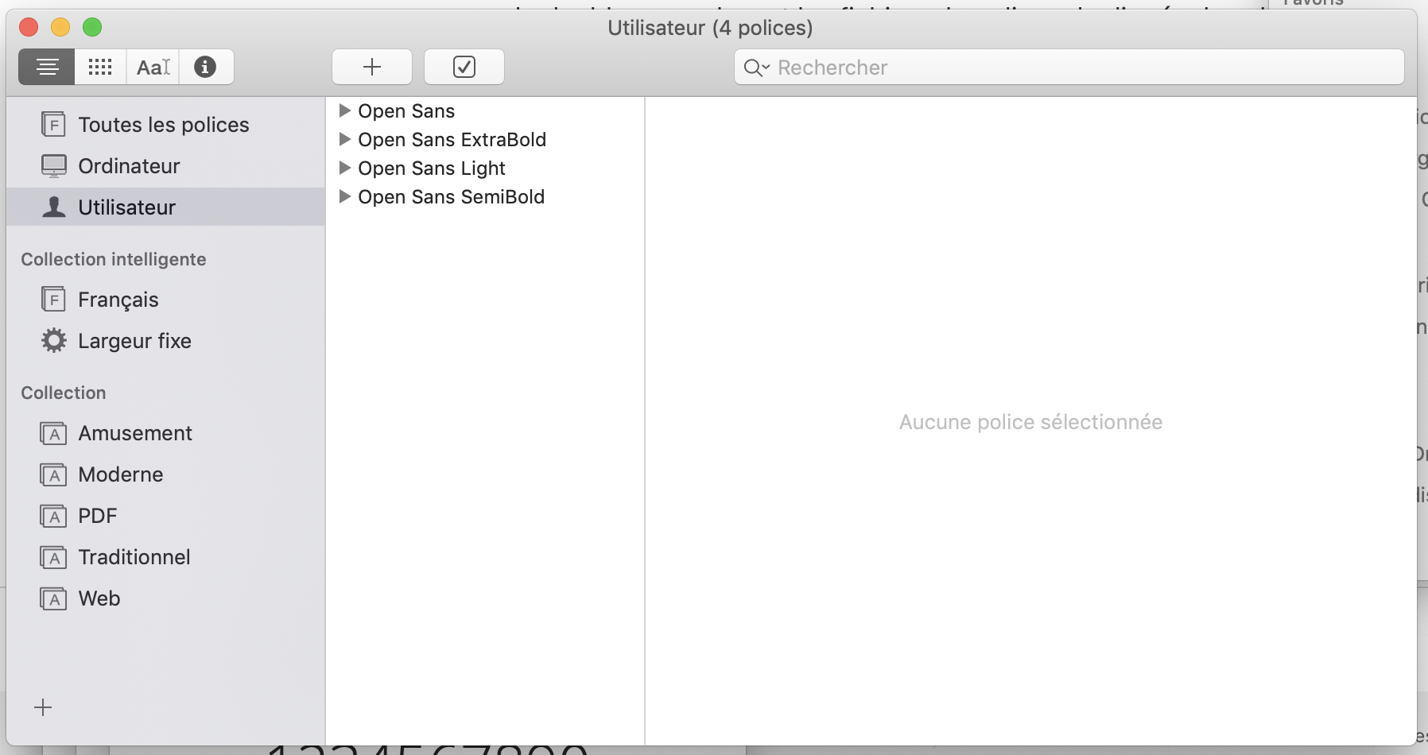Select the Open Sans Light font row
The image size is (1428, 755).
click(x=485, y=168)
